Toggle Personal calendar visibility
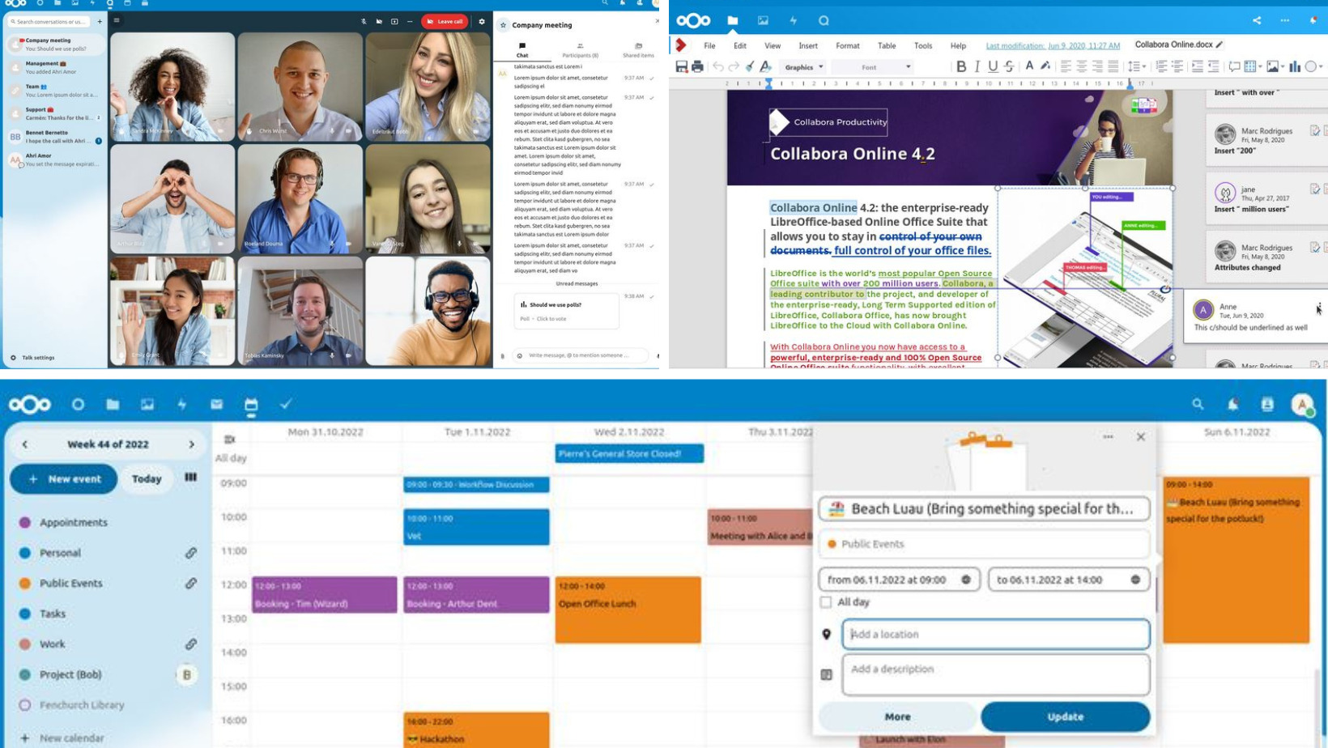 click(x=25, y=553)
